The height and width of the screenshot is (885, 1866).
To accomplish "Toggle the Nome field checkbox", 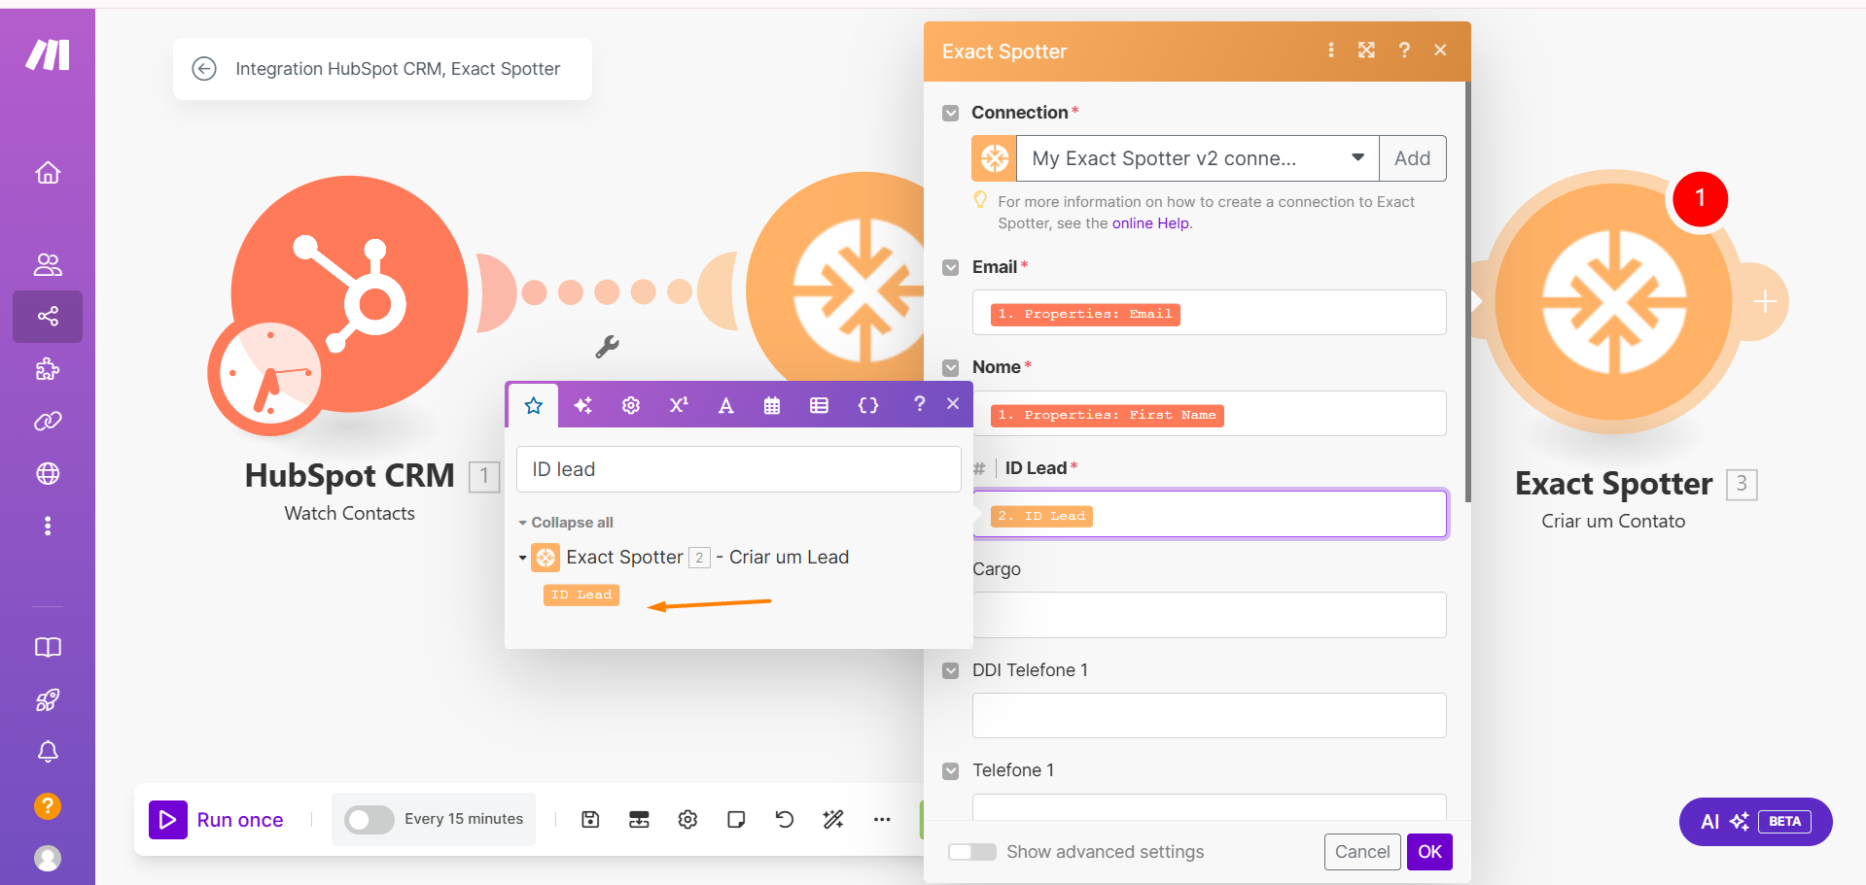I will pos(951,368).
